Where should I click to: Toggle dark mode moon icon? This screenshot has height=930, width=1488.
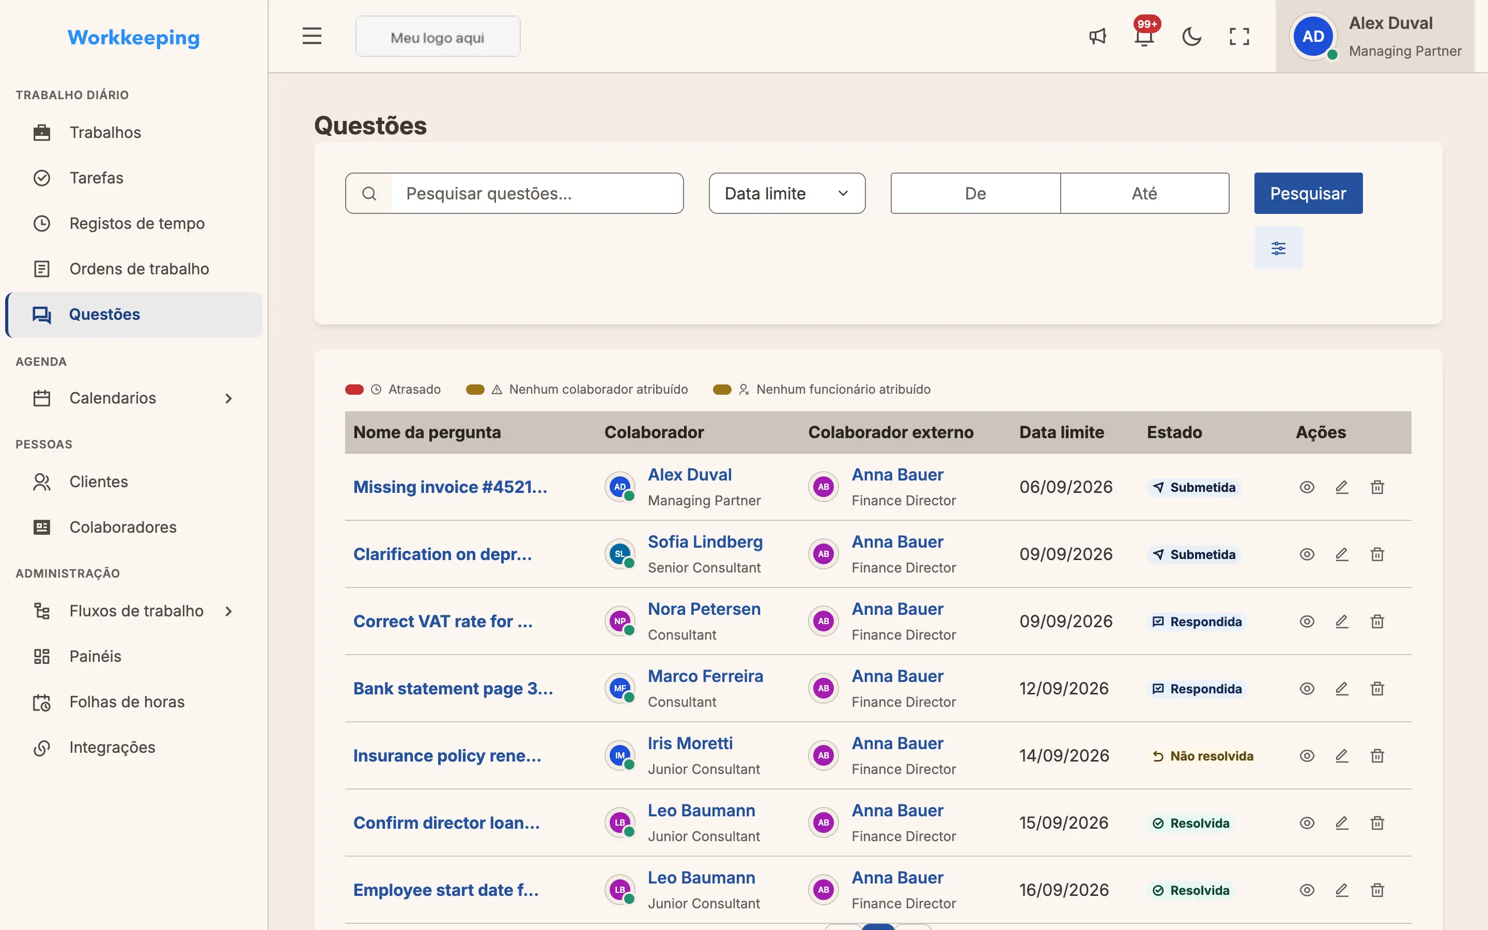click(x=1191, y=36)
